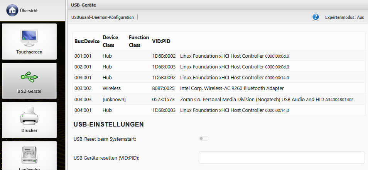Click the Übersicht home icon
Image resolution: width=368 pixels, height=170 pixels.
(x=12, y=10)
